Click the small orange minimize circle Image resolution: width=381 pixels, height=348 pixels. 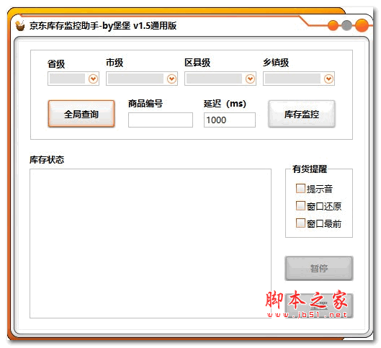(333, 25)
